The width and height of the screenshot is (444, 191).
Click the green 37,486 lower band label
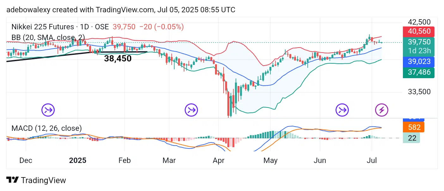pyautogui.click(x=419, y=72)
